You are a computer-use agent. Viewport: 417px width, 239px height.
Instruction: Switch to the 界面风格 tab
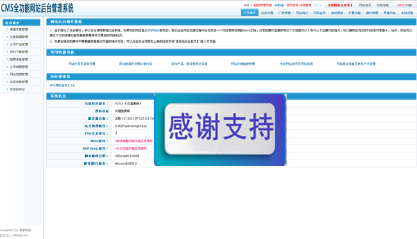(389, 13)
